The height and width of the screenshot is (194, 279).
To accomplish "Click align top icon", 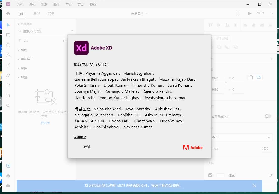I will 210,25.
